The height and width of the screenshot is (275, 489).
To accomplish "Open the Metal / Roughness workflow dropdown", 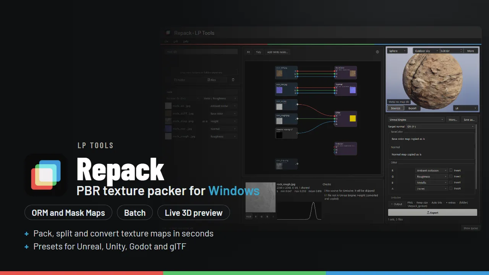I will [x=220, y=98].
